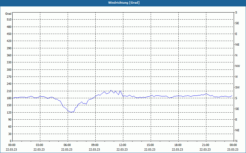
Task: Click the N compass label level with 0
Action: tap(236, 141)
